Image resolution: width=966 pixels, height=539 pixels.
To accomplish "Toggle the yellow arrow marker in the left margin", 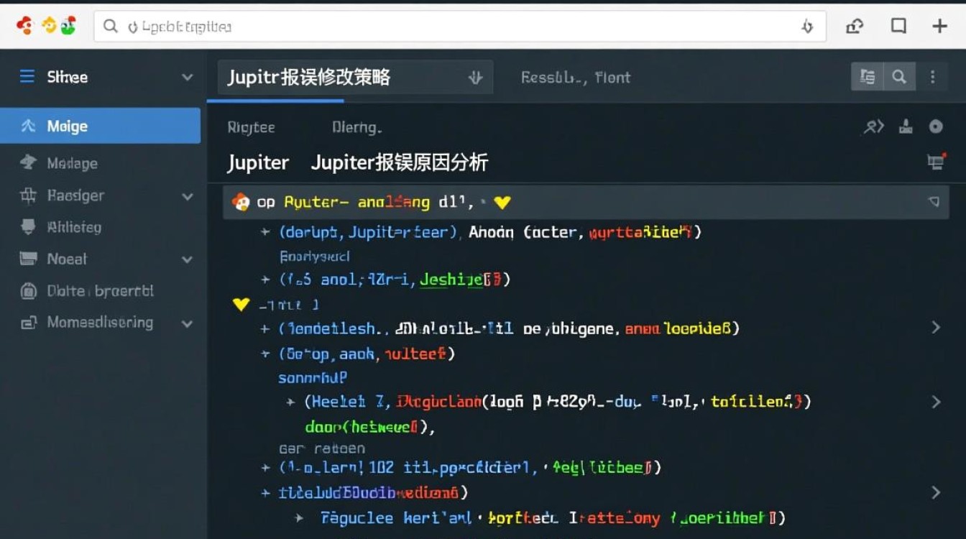I will tap(241, 304).
